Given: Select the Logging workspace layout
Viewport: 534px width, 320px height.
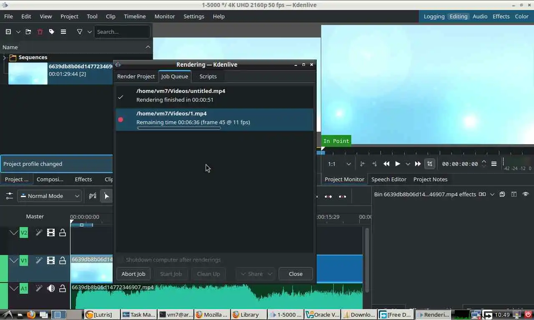Looking at the screenshot, I should point(434,16).
